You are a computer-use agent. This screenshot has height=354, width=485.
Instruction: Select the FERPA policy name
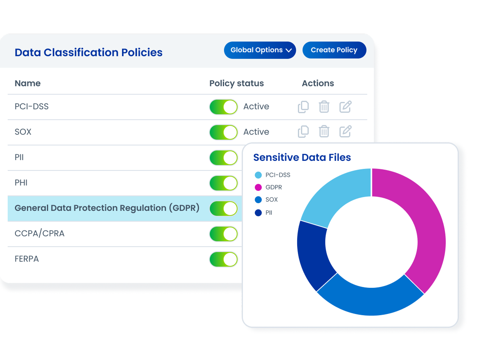coord(27,259)
